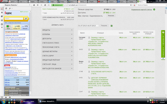This screenshot has width=167, height=104.
Task: Switch to the Инфо... browser tab
Action: (x=53, y=2)
